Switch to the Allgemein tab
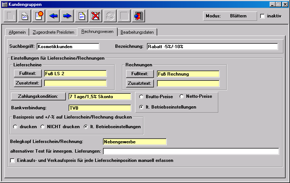The image size is (290, 183). [x=17, y=32]
